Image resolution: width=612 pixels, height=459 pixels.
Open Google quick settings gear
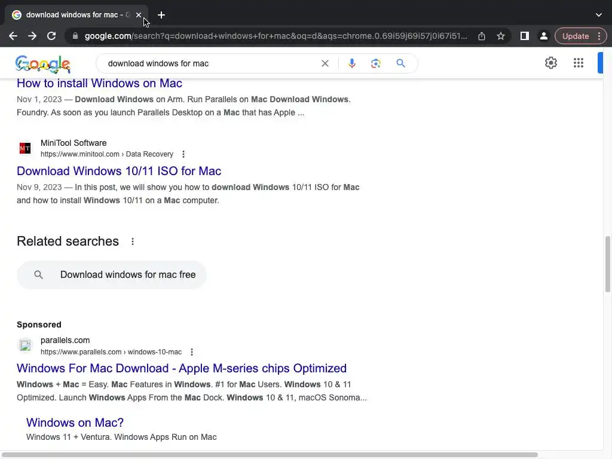pos(550,63)
